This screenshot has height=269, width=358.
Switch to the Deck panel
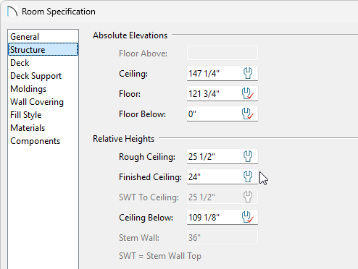[43, 63]
